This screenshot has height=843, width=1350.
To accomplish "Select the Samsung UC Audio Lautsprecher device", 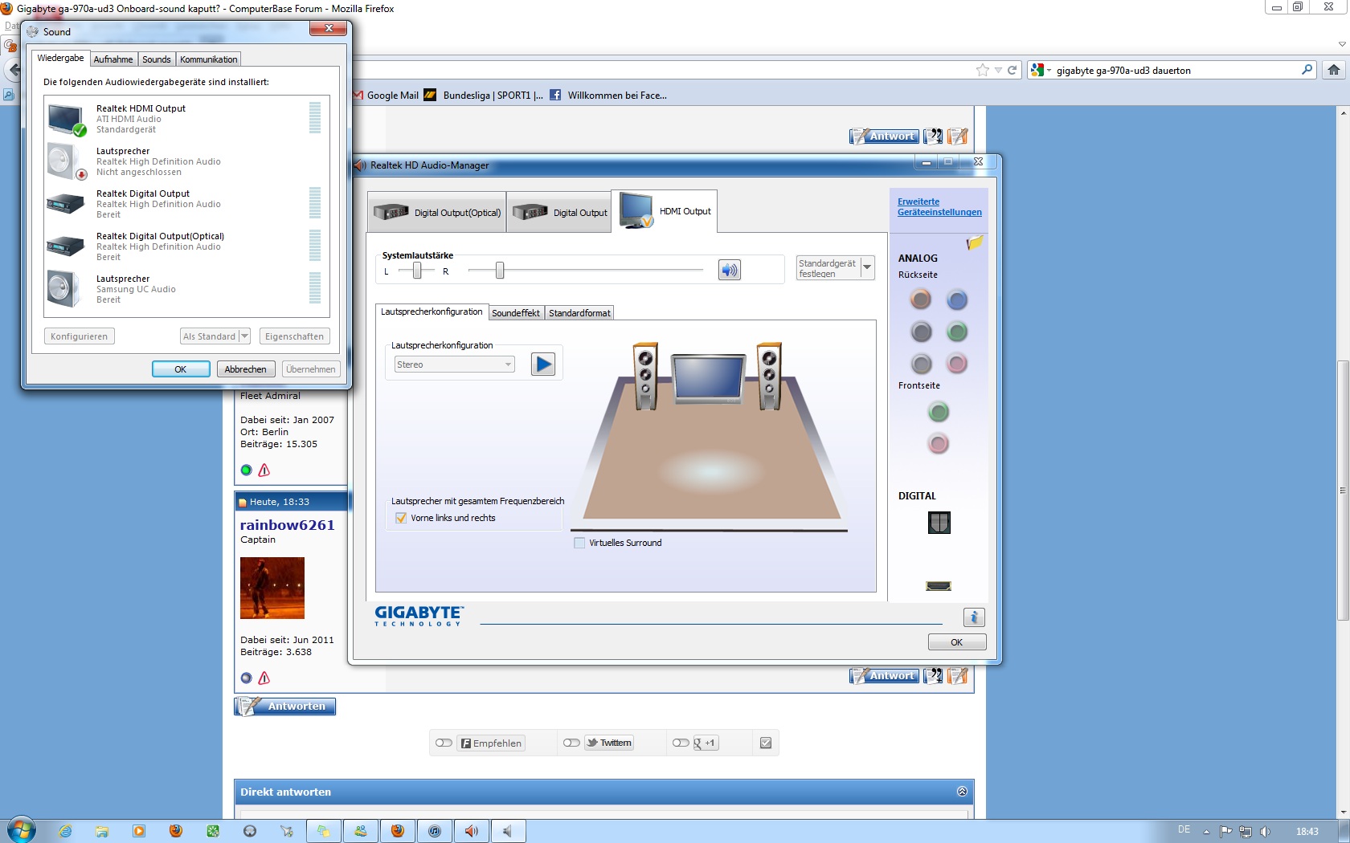I will pos(186,289).
